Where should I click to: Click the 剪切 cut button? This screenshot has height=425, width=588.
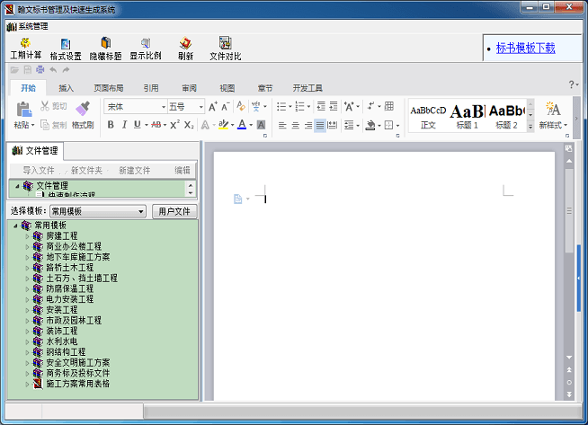coord(53,106)
